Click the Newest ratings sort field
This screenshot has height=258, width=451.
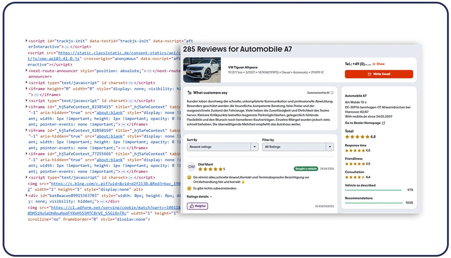222,147
